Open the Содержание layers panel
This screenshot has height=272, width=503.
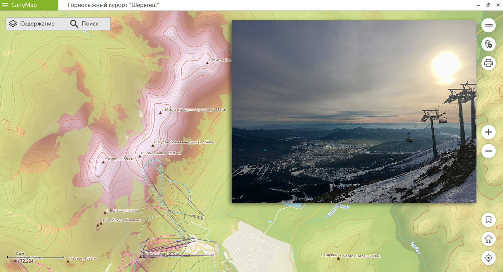32,24
